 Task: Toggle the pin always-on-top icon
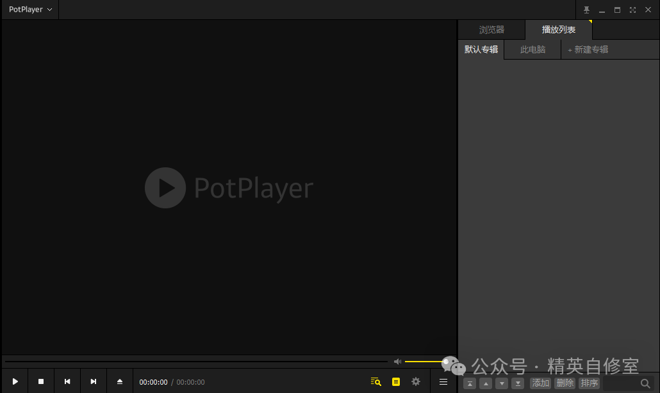tap(586, 10)
